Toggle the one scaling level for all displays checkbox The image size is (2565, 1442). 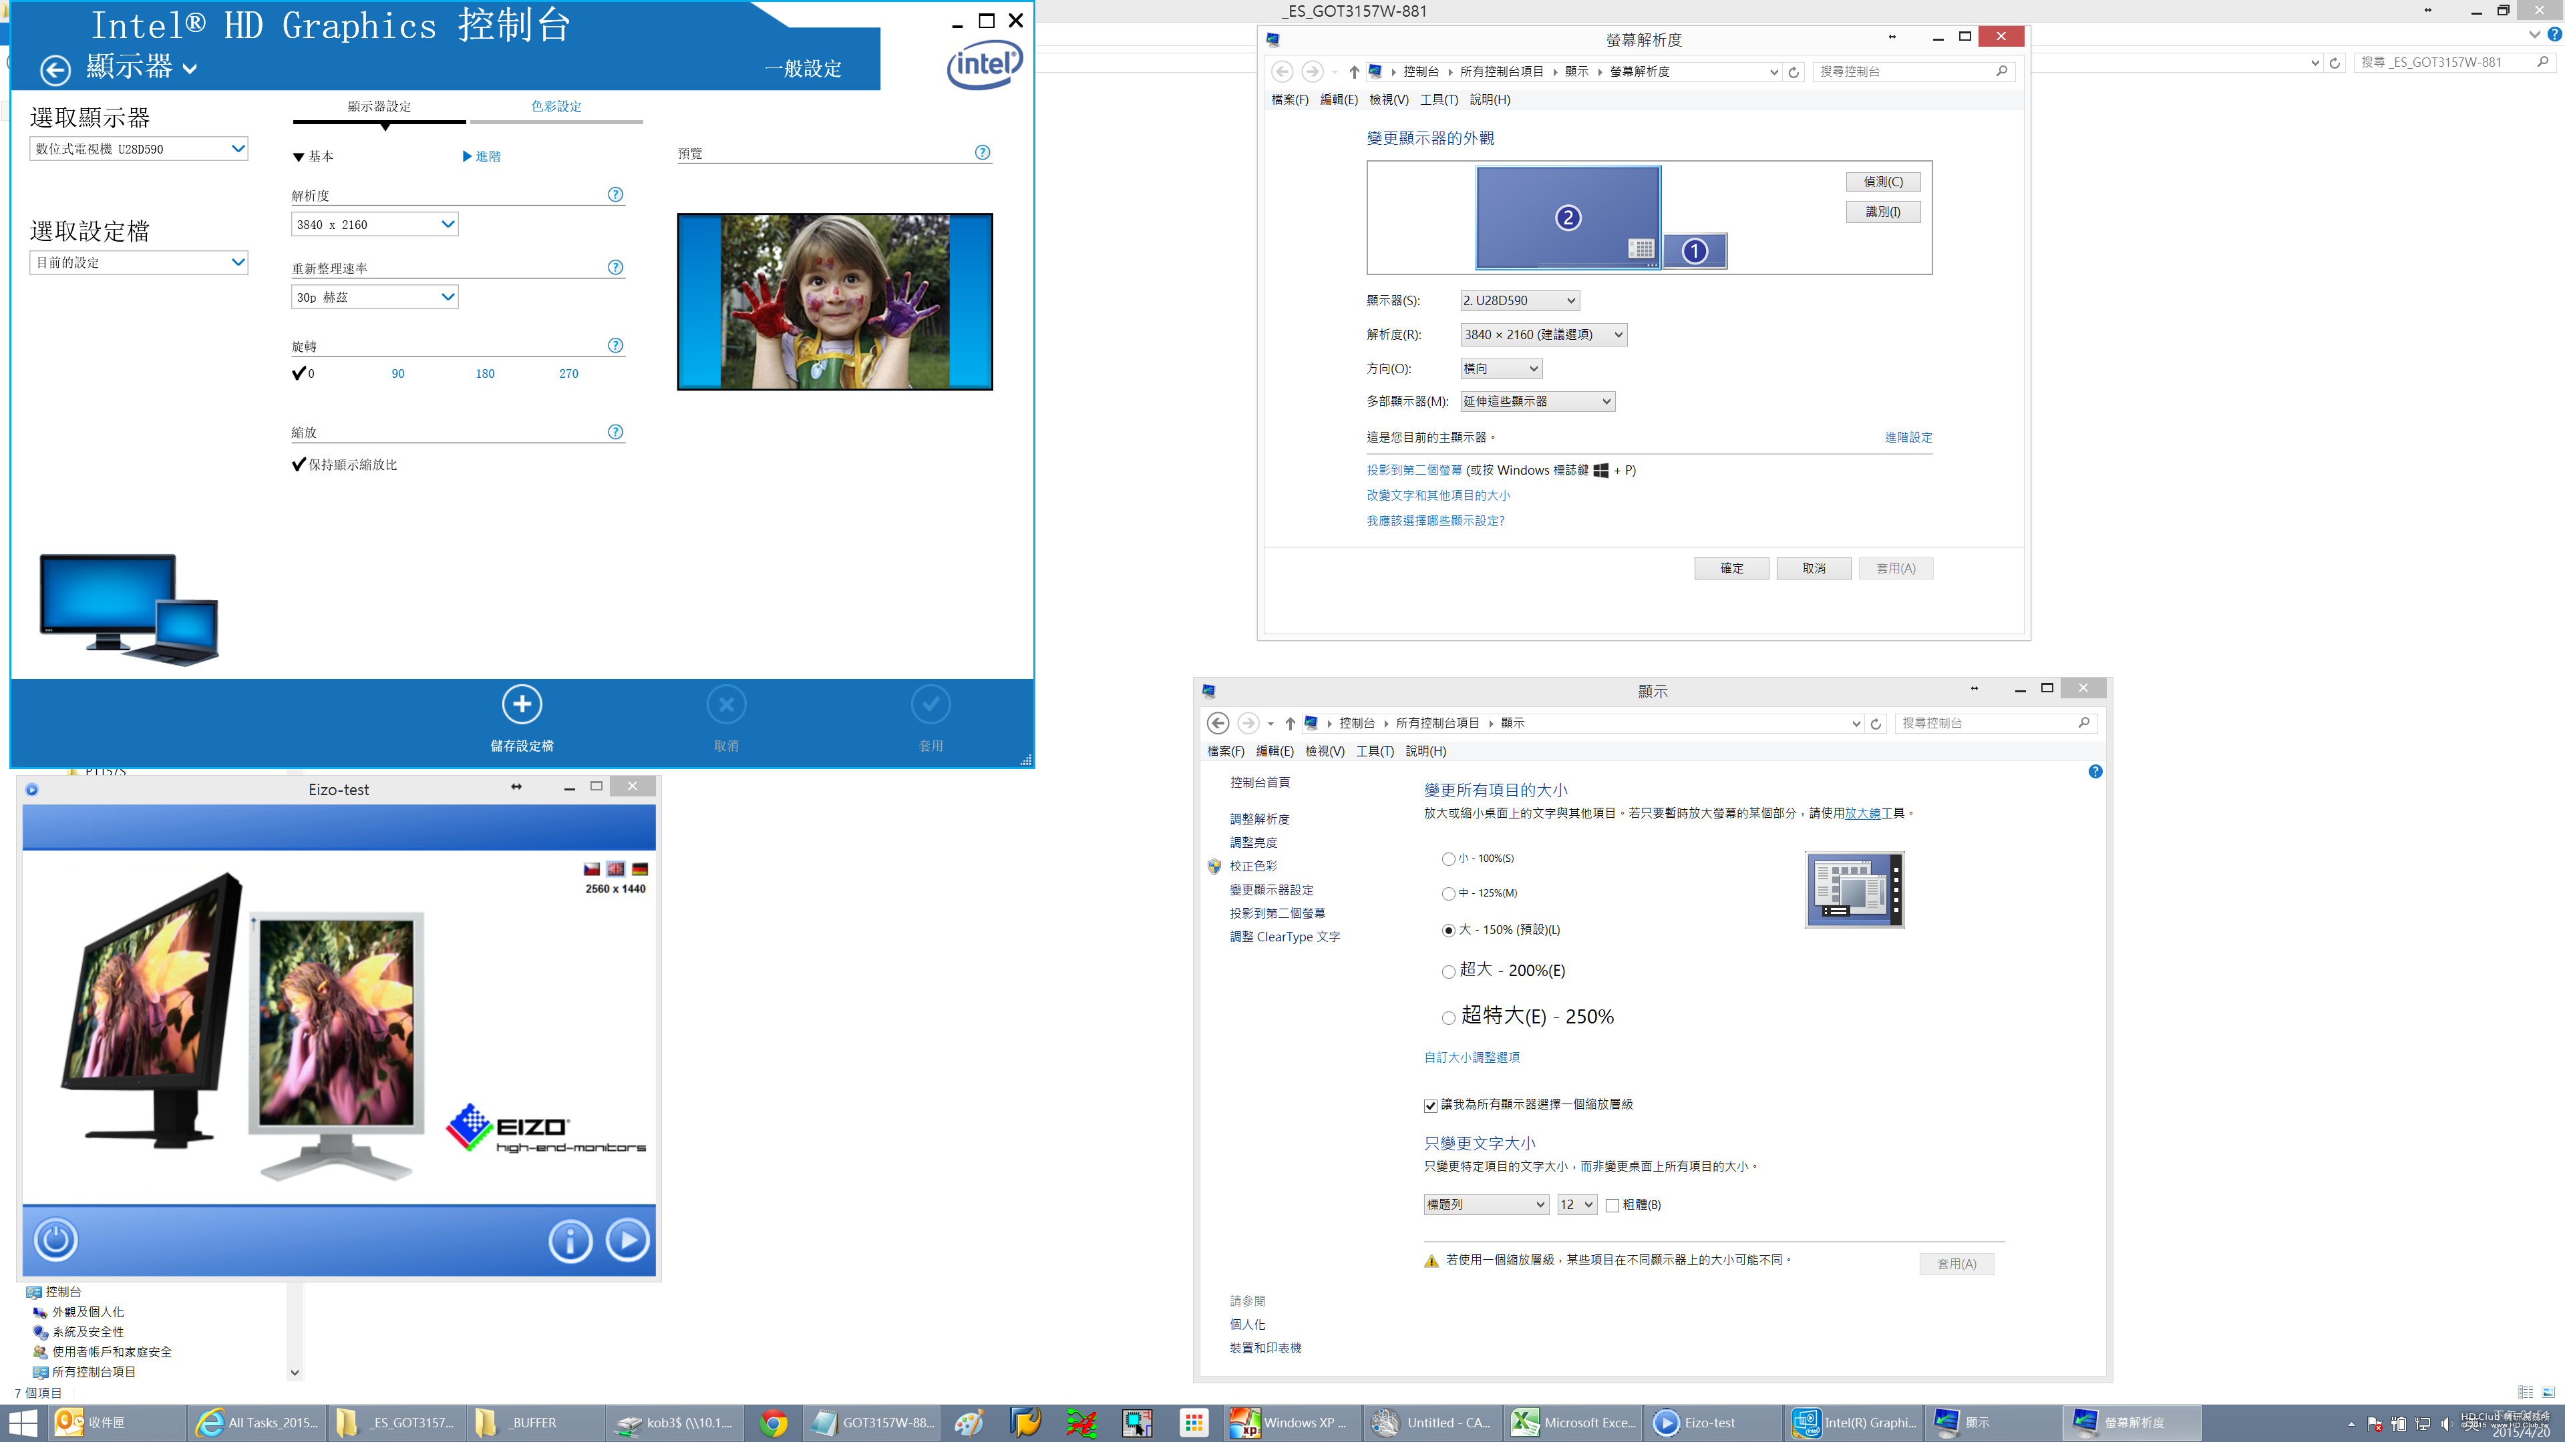pyautogui.click(x=1431, y=1106)
